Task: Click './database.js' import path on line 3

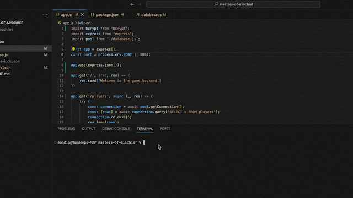Action: point(123,39)
